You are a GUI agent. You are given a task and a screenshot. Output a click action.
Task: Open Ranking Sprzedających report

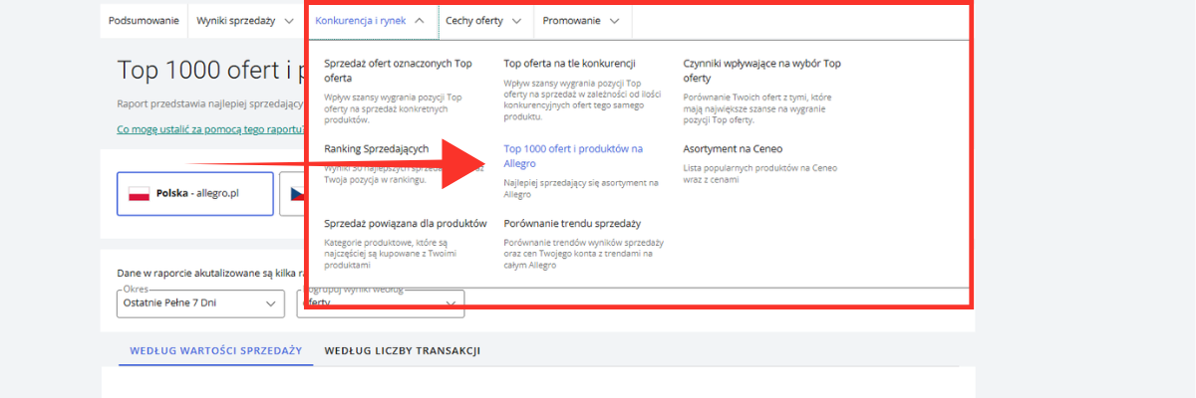point(376,148)
